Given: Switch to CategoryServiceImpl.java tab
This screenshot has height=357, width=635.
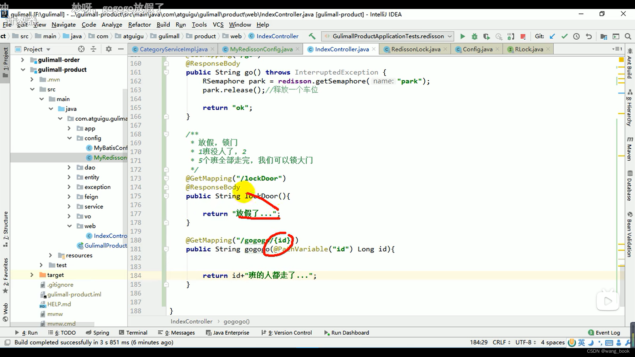Looking at the screenshot, I should 173,49.
